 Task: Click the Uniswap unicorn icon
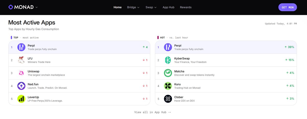pos(21,73)
